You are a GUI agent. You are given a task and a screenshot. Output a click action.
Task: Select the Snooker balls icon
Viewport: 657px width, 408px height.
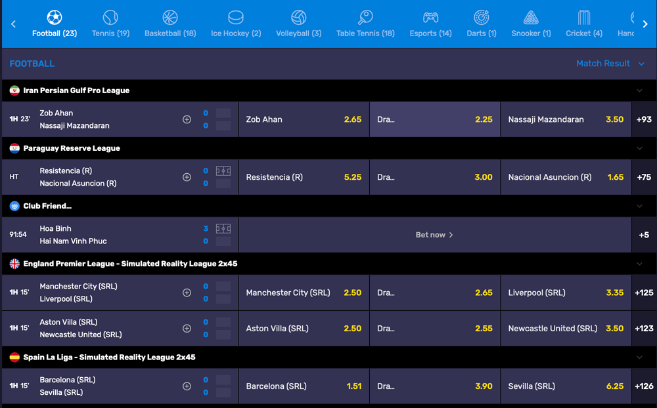(531, 17)
